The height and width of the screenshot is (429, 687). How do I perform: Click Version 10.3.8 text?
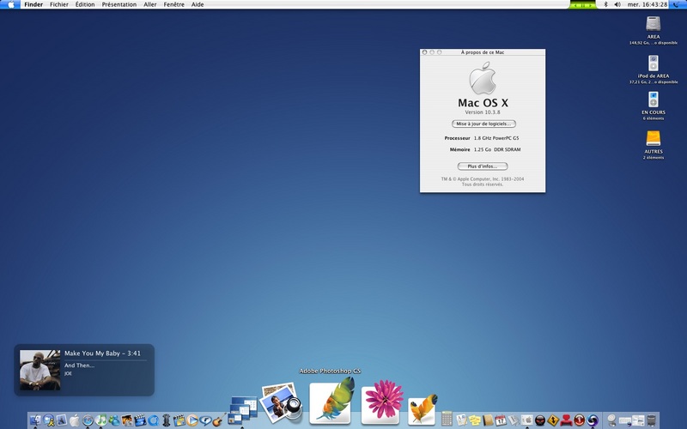coord(483,112)
